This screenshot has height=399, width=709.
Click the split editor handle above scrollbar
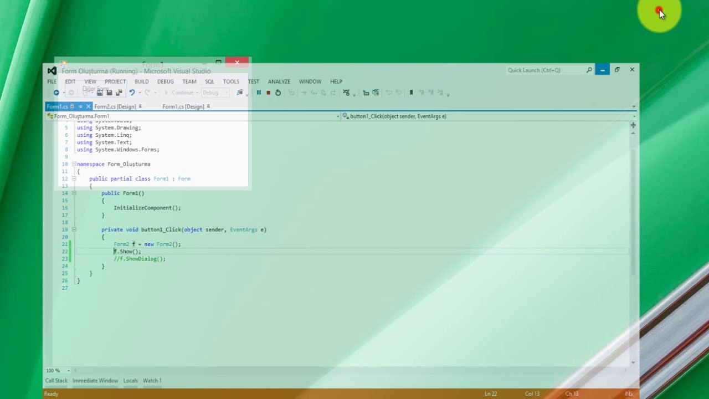click(x=633, y=125)
